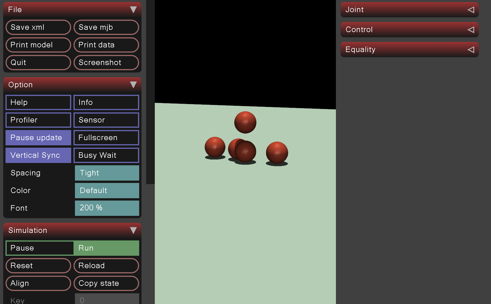491x304 pixels.
Task: Select Pause in simulation control
Action: 40,248
